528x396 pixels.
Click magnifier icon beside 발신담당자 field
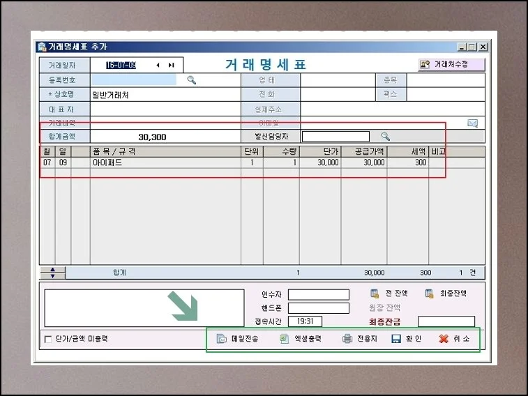(x=385, y=136)
